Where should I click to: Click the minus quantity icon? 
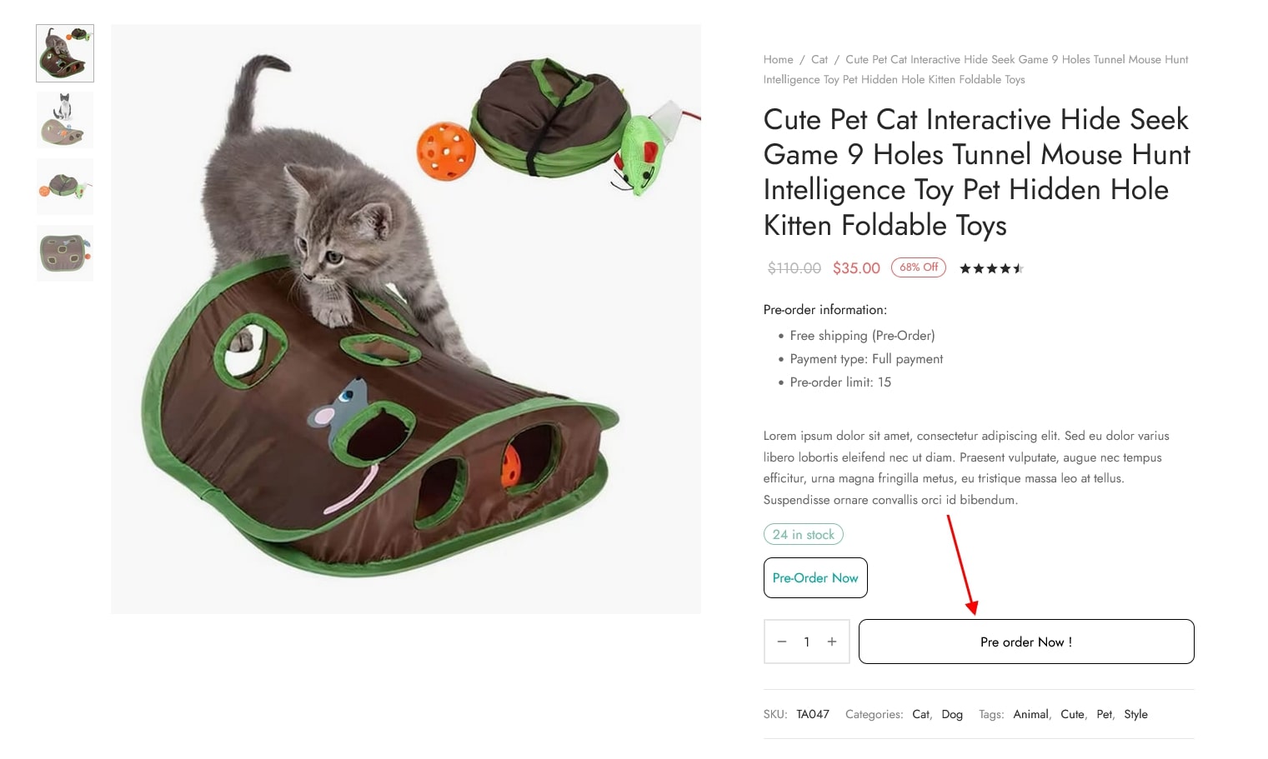[782, 642]
